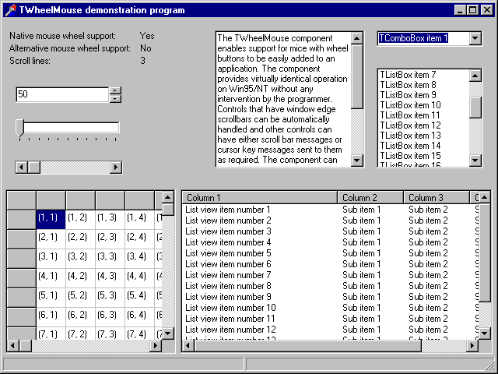Click the spin edit down arrow beside 50
The image size is (498, 374).
coord(115,99)
